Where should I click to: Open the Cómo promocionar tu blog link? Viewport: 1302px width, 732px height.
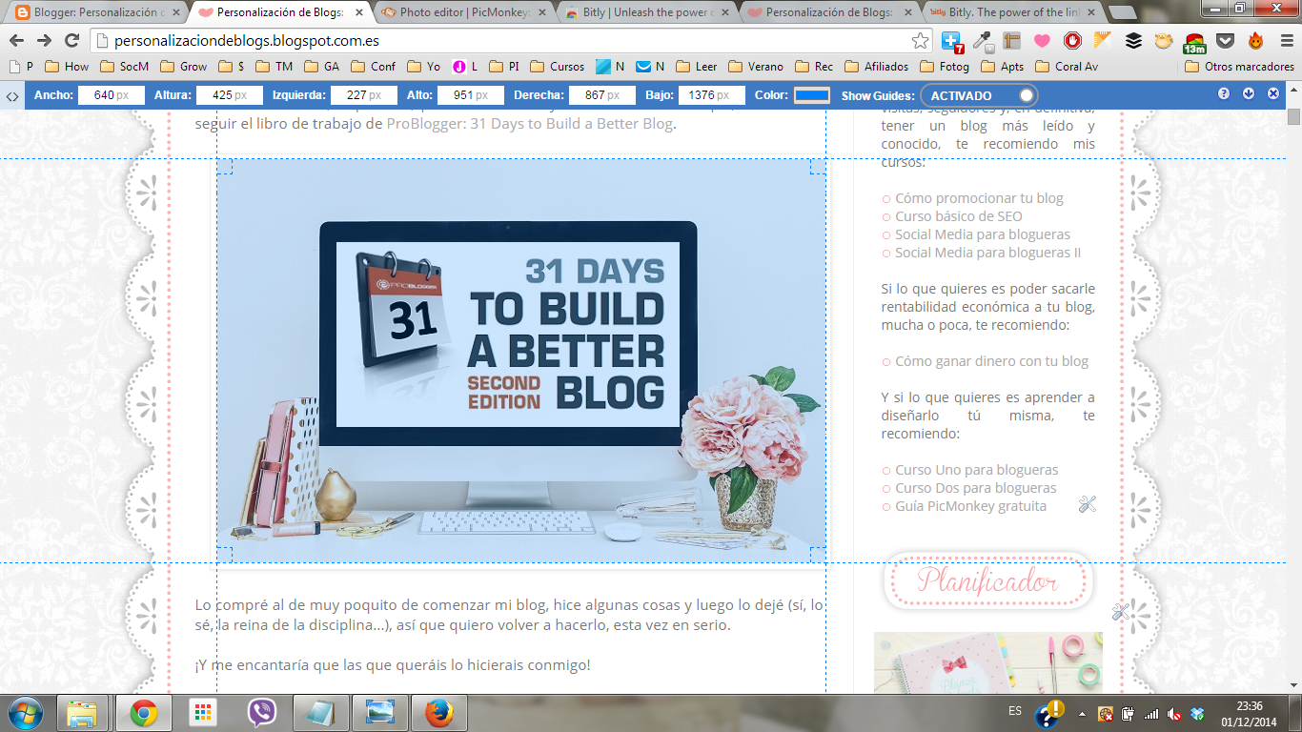point(979,198)
